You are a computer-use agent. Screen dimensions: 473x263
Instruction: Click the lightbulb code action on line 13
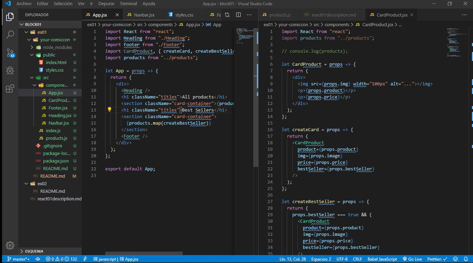pyautogui.click(x=110, y=110)
